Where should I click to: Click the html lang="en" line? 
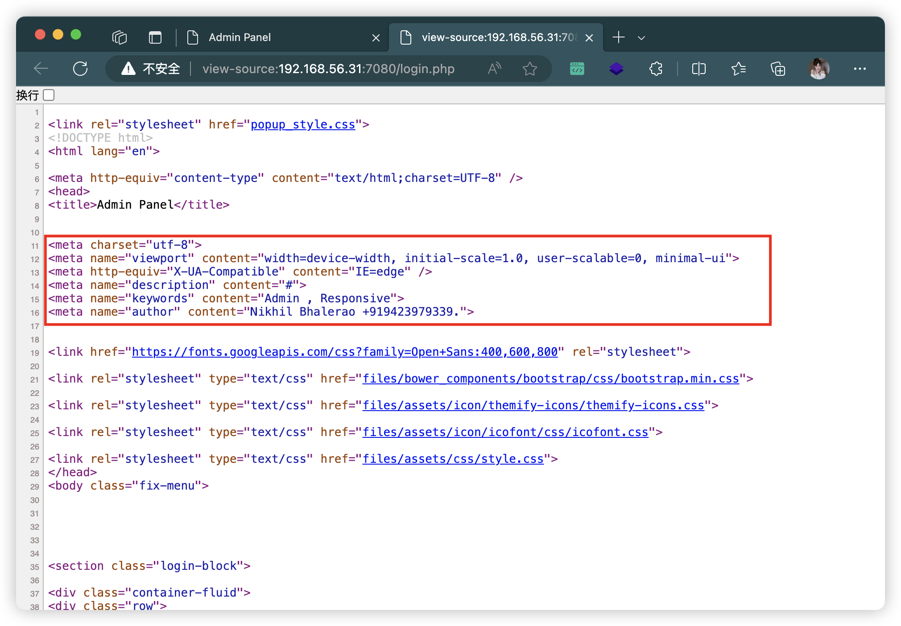104,151
